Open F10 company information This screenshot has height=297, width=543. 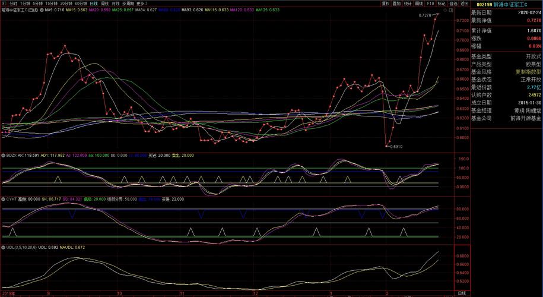430,3
